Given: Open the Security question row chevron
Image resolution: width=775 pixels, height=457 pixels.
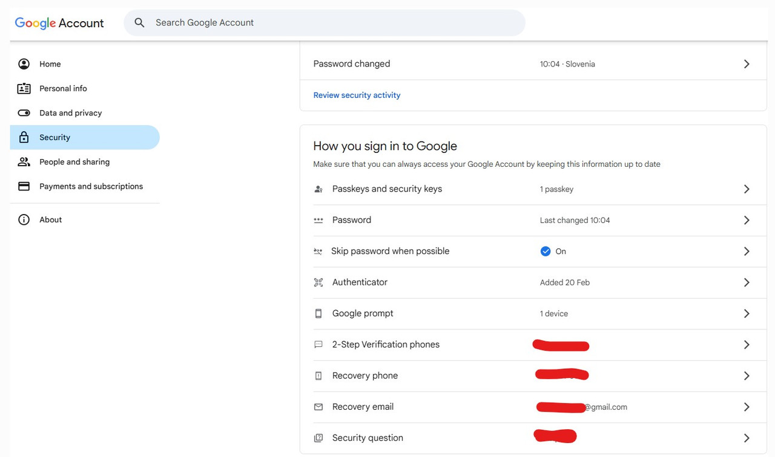Looking at the screenshot, I should (747, 438).
